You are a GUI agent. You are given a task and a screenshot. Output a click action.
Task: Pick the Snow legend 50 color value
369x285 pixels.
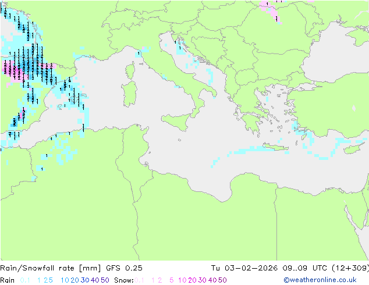223,280
